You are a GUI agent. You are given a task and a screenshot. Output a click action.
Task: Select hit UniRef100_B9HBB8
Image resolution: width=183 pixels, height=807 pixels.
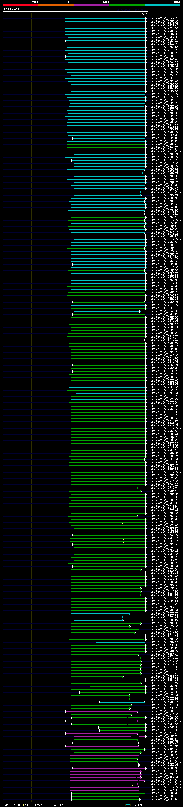click(164, 318)
